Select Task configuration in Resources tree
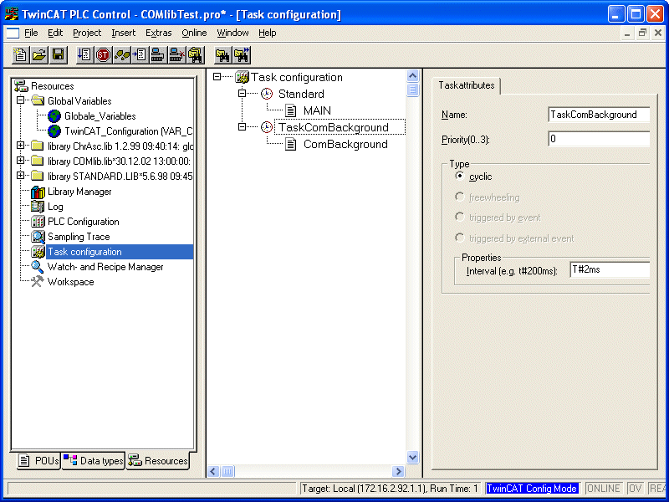This screenshot has height=502, width=669. pos(120,252)
